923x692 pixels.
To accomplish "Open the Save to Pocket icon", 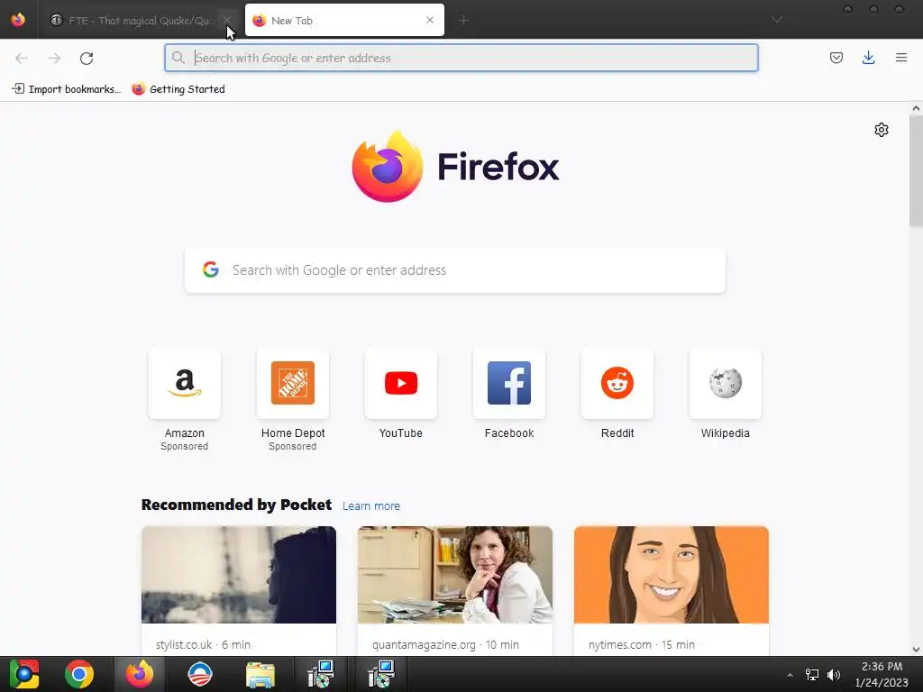I will (x=836, y=58).
